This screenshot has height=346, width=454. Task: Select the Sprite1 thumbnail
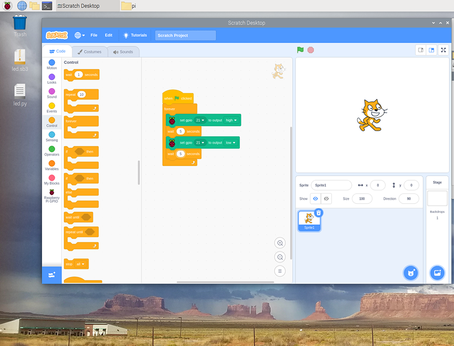pyautogui.click(x=309, y=221)
